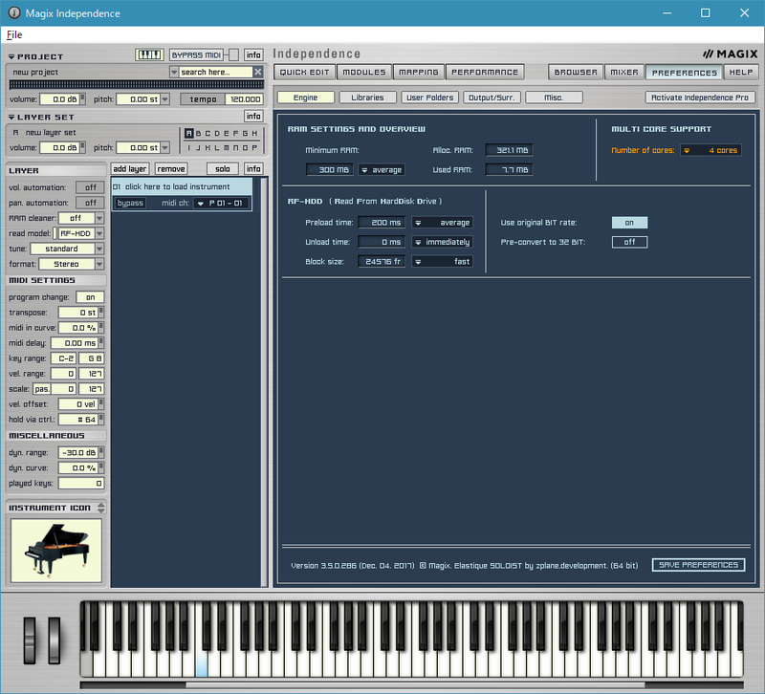Select layer set slot G
This screenshot has height=694, width=765.
(245, 133)
